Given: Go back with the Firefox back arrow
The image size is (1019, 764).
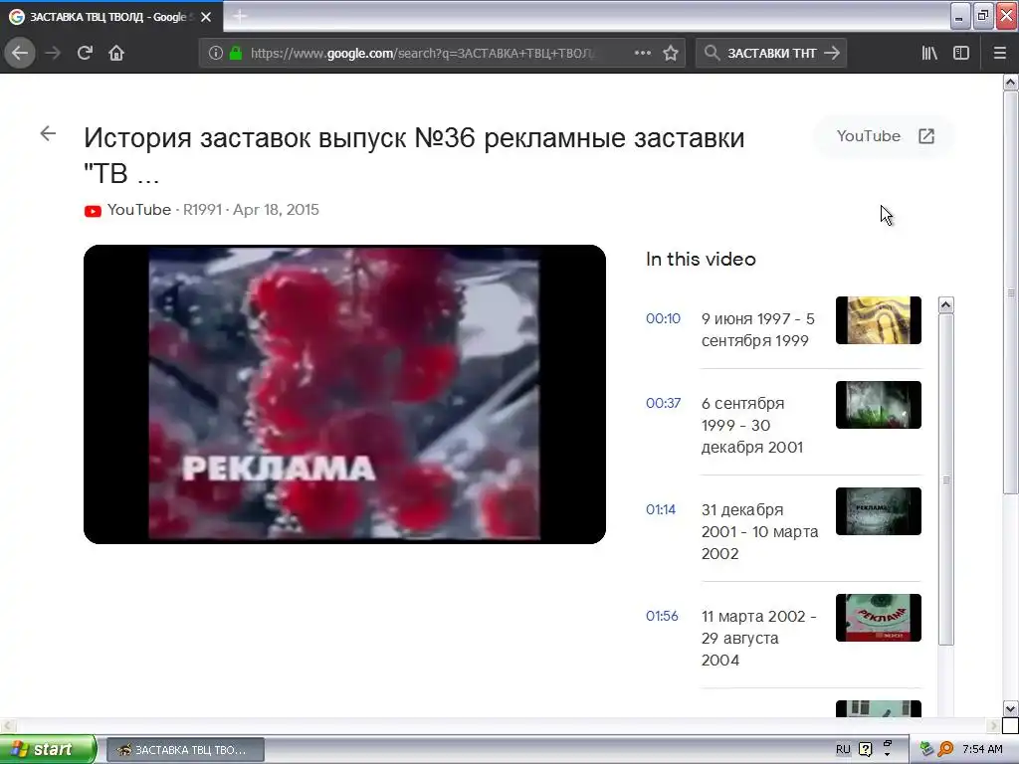Looking at the screenshot, I should [20, 53].
